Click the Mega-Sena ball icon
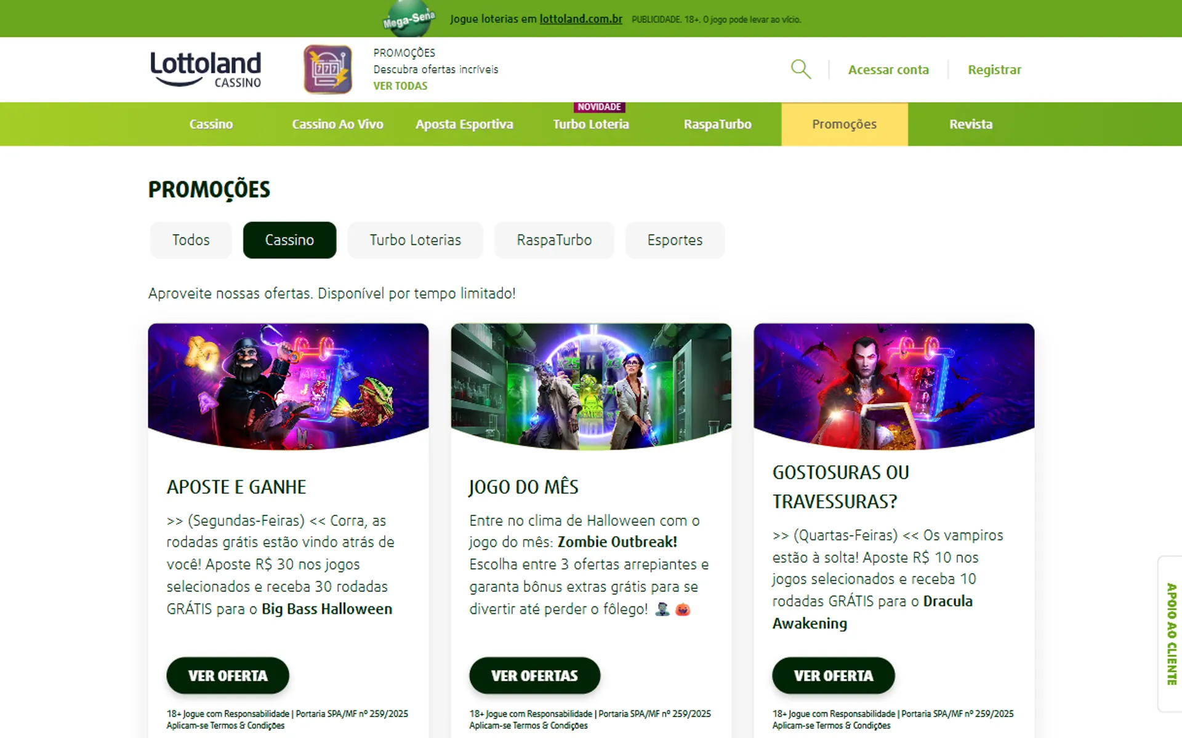 [409, 18]
